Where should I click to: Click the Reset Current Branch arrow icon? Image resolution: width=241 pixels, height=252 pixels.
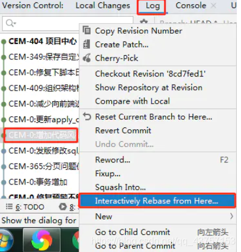[x=87, y=116]
